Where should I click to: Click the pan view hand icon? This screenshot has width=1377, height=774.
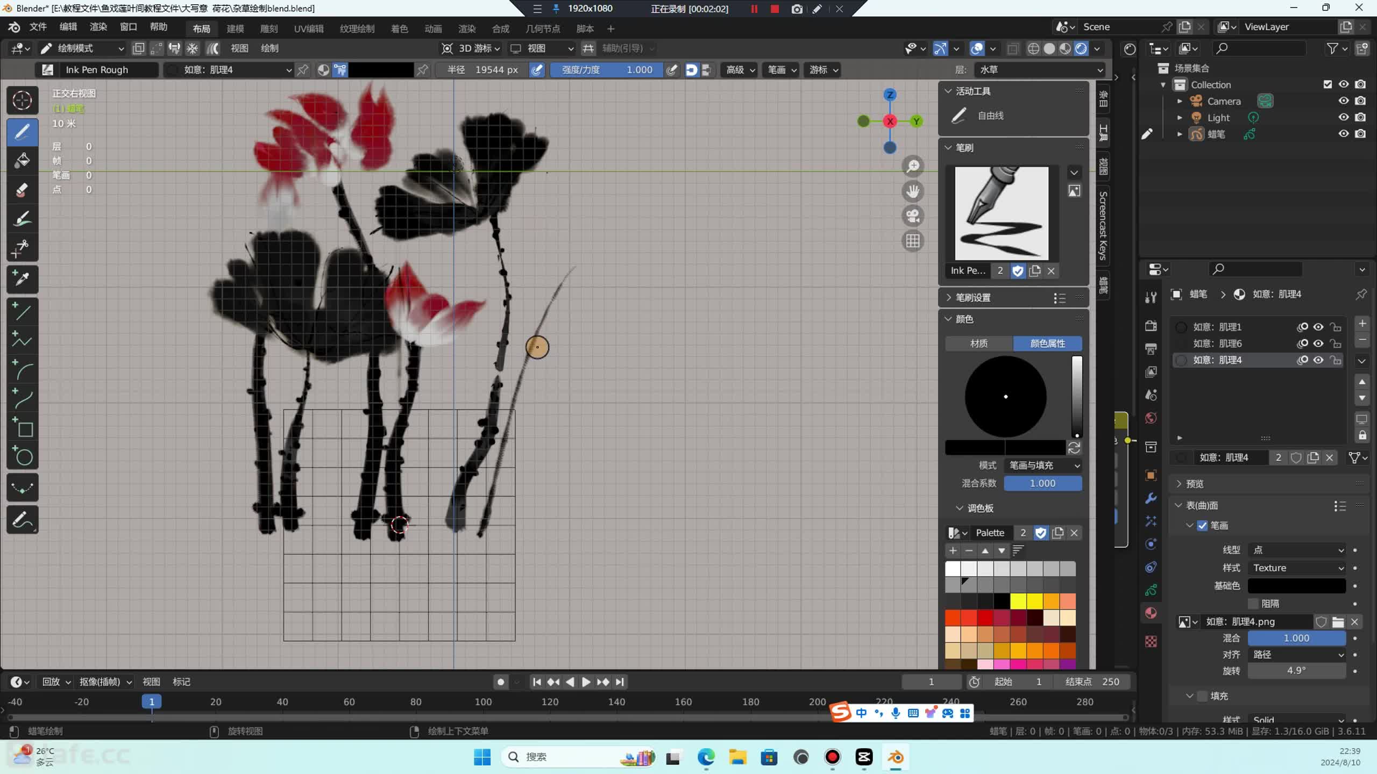coord(913,191)
